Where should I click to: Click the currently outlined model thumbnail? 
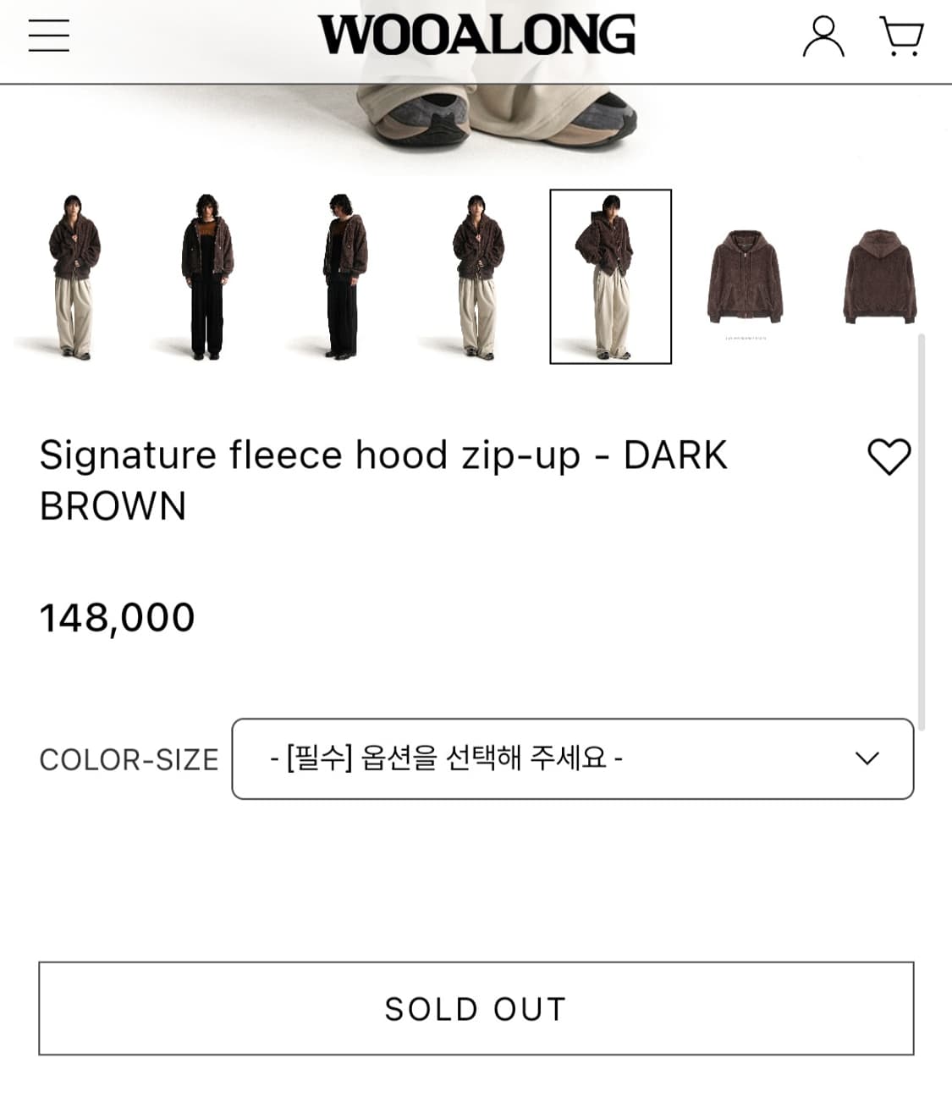(x=610, y=277)
